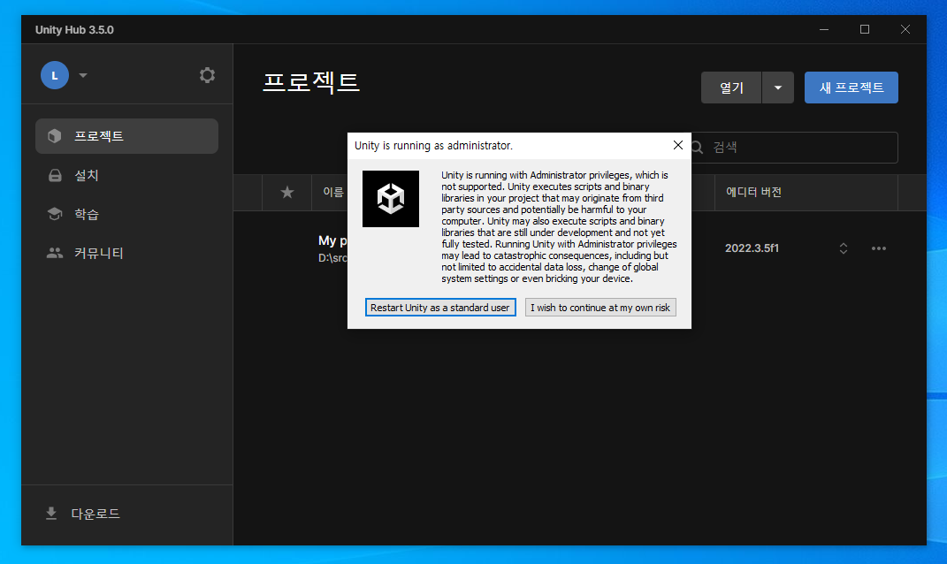
Task: Click download arrow icon beside 다운로드
Action: point(51,514)
